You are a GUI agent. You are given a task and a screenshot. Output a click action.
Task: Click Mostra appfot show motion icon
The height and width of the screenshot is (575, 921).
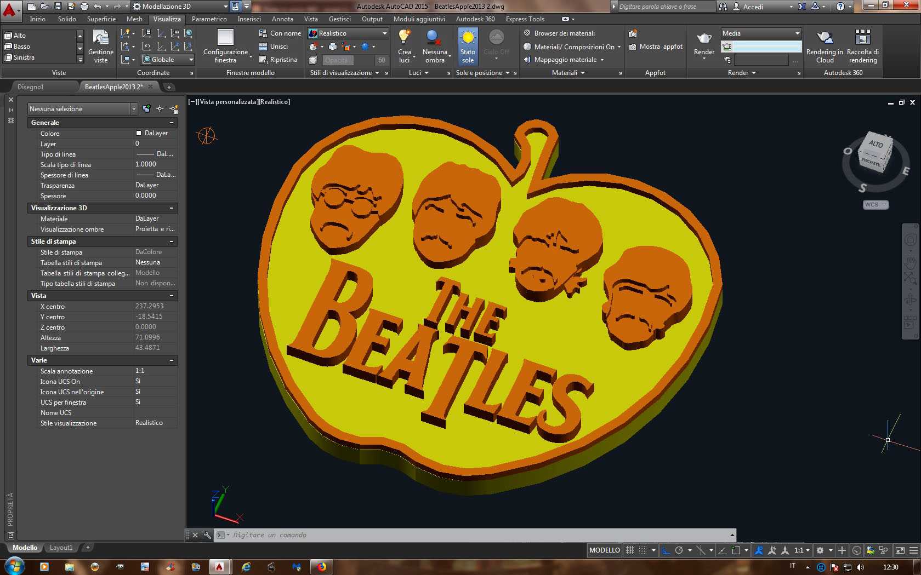tap(656, 47)
